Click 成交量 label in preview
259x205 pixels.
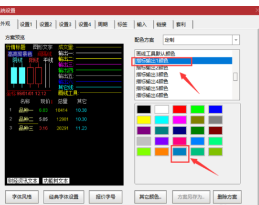coord(66,47)
